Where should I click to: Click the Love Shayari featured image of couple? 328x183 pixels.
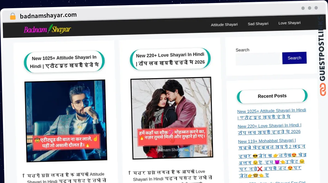(x=172, y=118)
